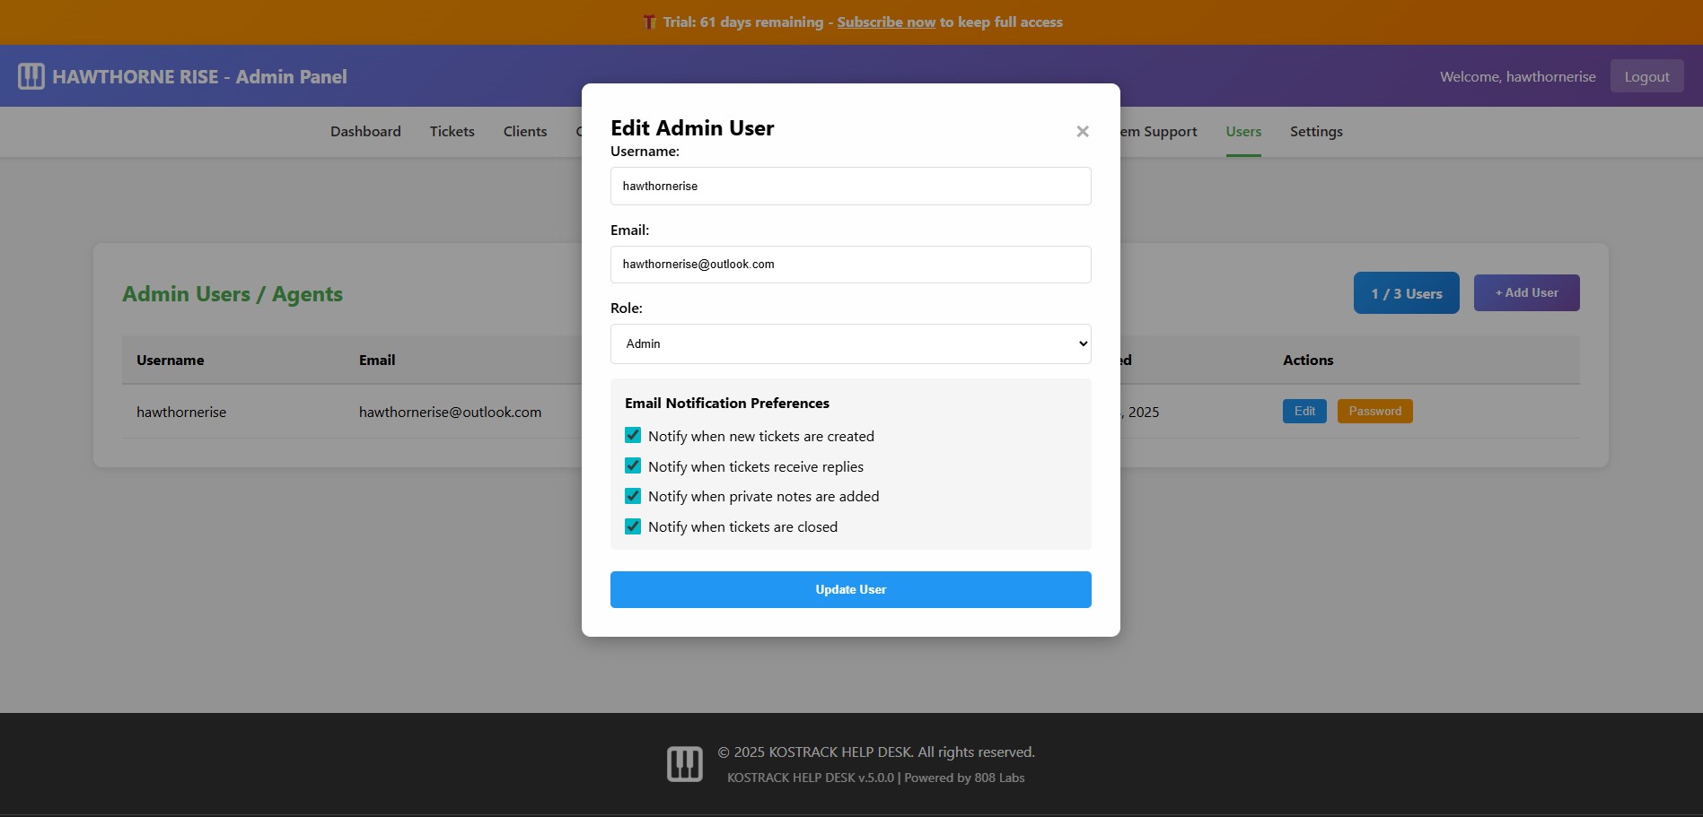Open the Settings tab

coord(1315,132)
